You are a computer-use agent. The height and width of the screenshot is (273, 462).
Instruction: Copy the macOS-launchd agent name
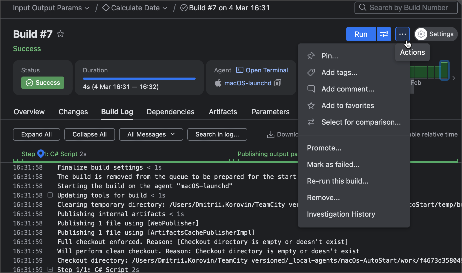tap(278, 83)
